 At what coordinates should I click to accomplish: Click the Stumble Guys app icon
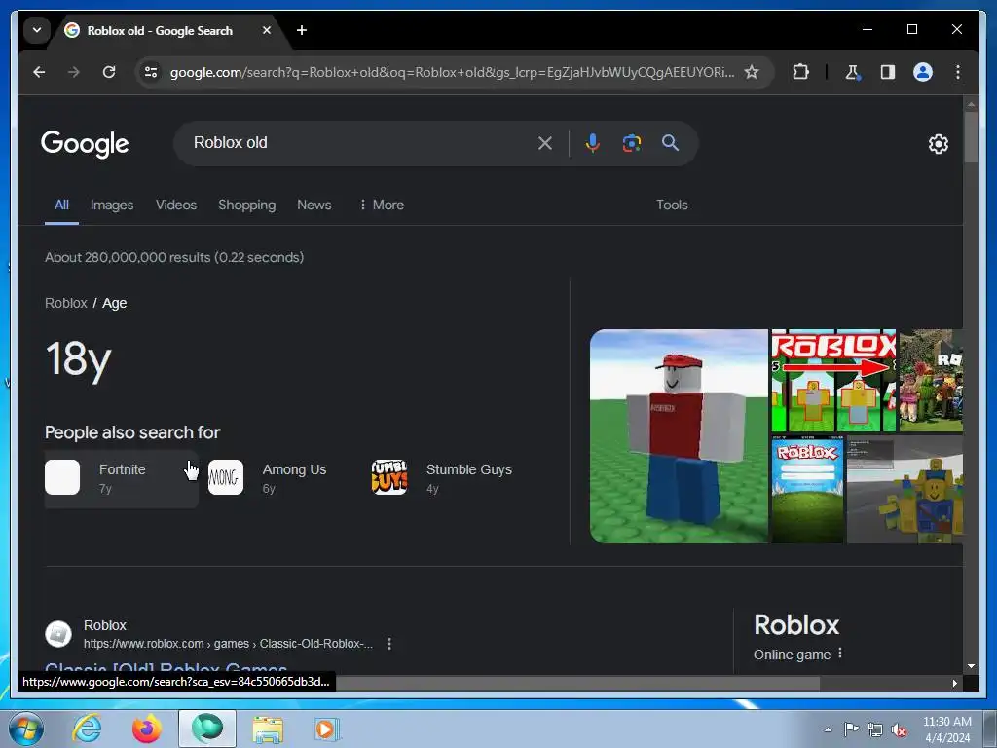click(x=389, y=477)
